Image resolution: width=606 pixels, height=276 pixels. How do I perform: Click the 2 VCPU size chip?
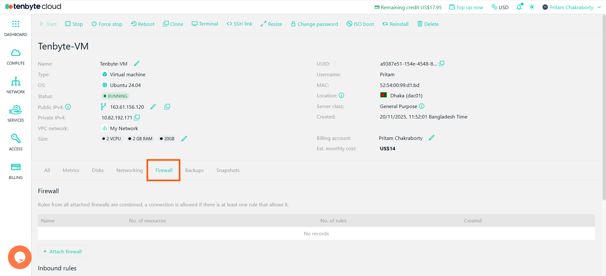[112, 139]
